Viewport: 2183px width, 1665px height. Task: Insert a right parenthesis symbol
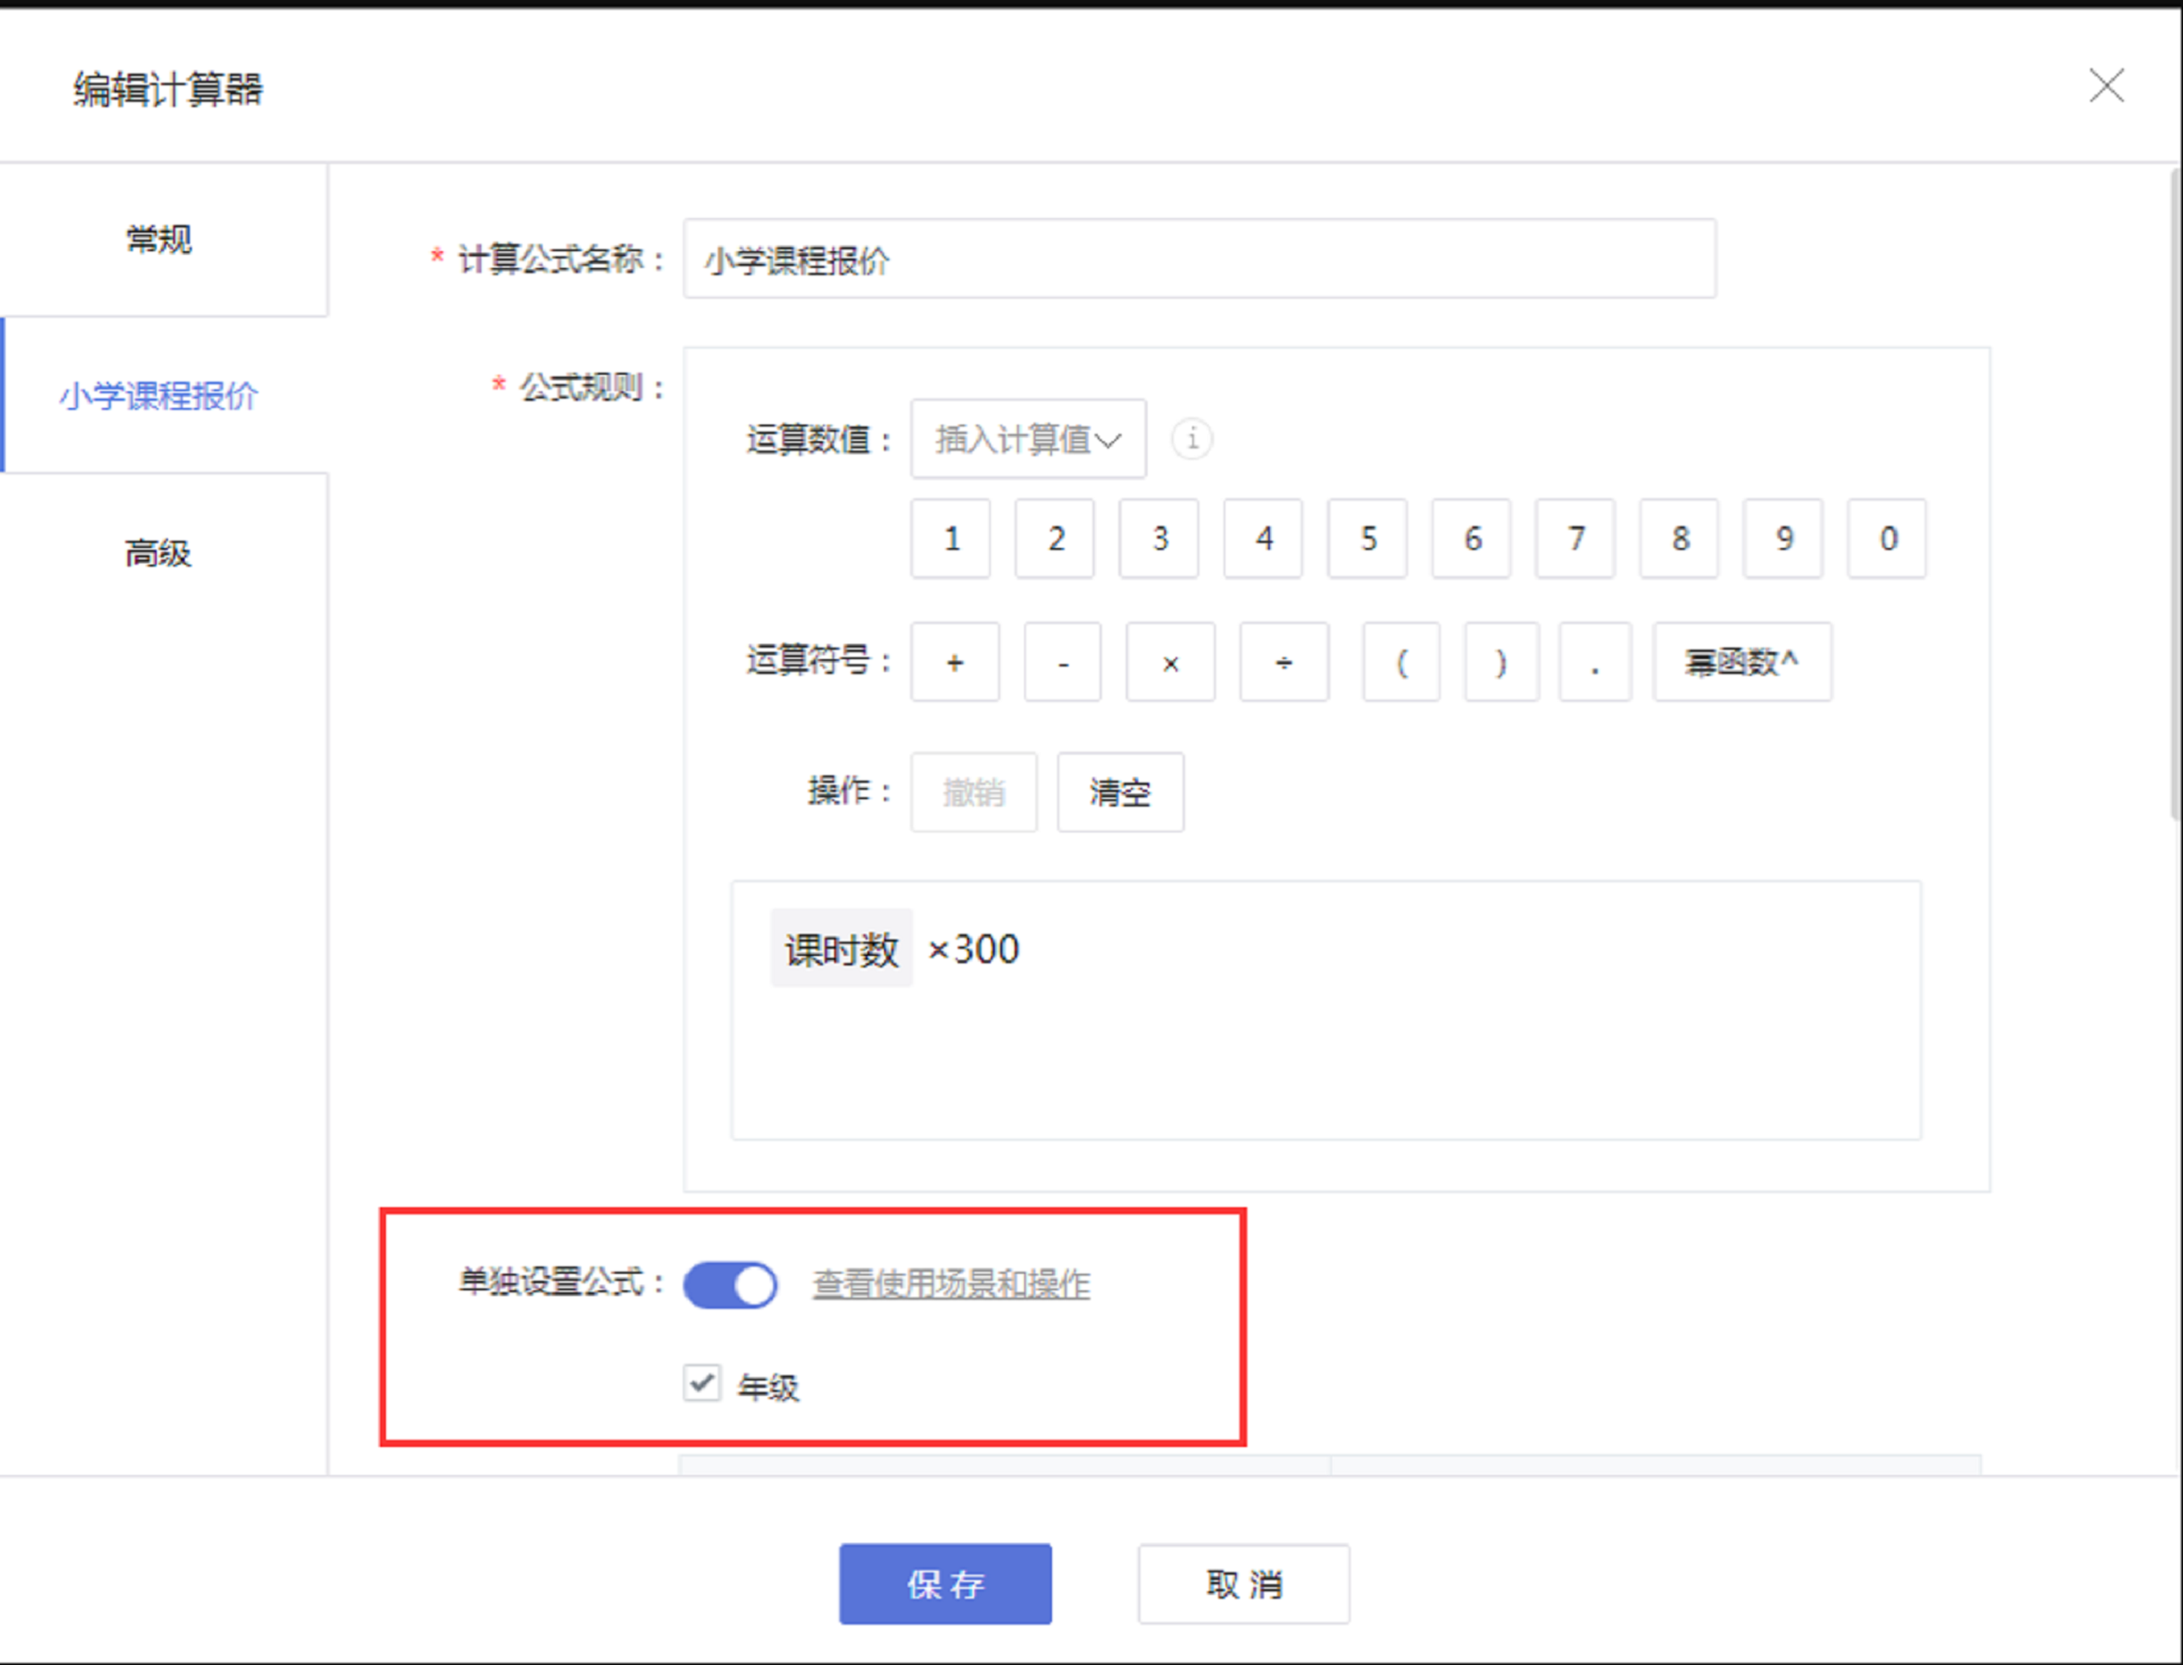click(1501, 662)
